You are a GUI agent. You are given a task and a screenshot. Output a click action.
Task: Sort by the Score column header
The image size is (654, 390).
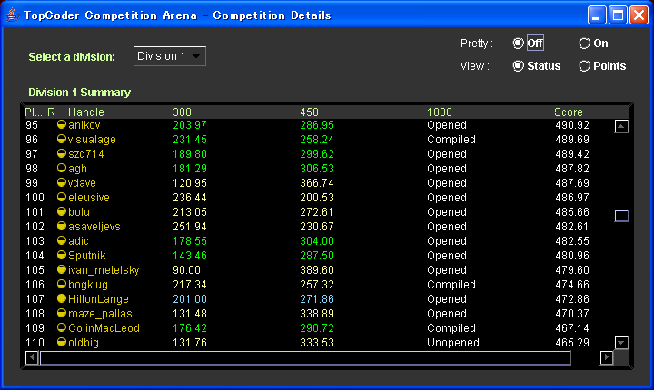coord(568,112)
